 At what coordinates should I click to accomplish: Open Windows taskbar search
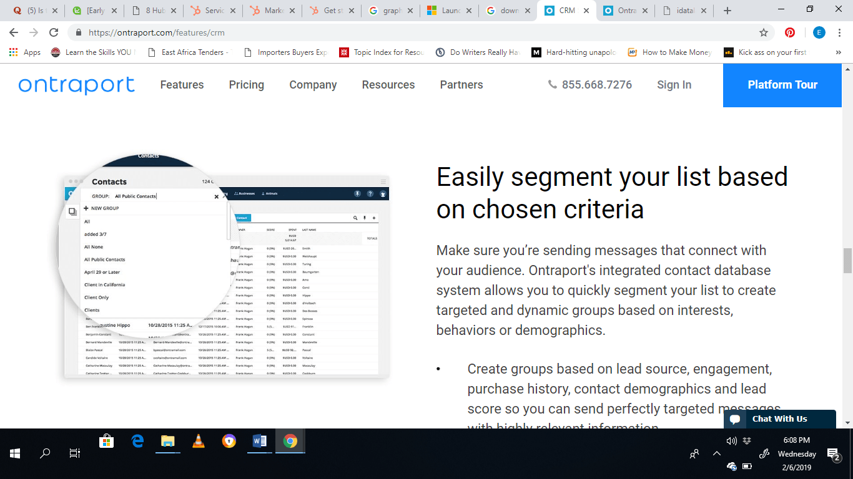[x=45, y=453]
